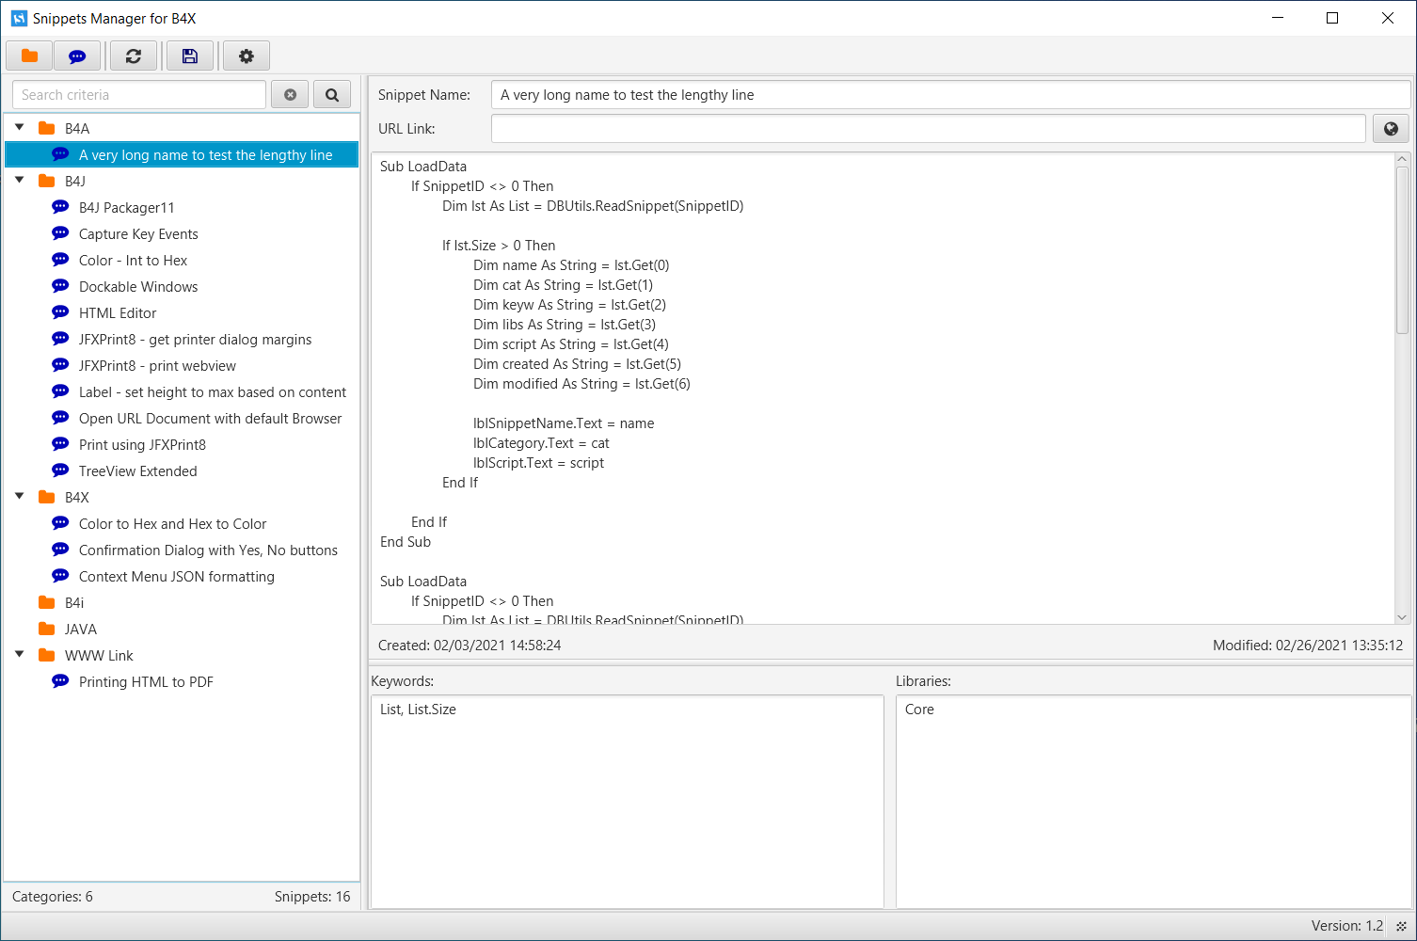
Task: Click the refresh toolbar button
Action: click(134, 56)
